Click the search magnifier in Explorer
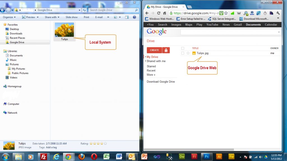287x161 pixels. pyautogui.click(x=136, y=10)
